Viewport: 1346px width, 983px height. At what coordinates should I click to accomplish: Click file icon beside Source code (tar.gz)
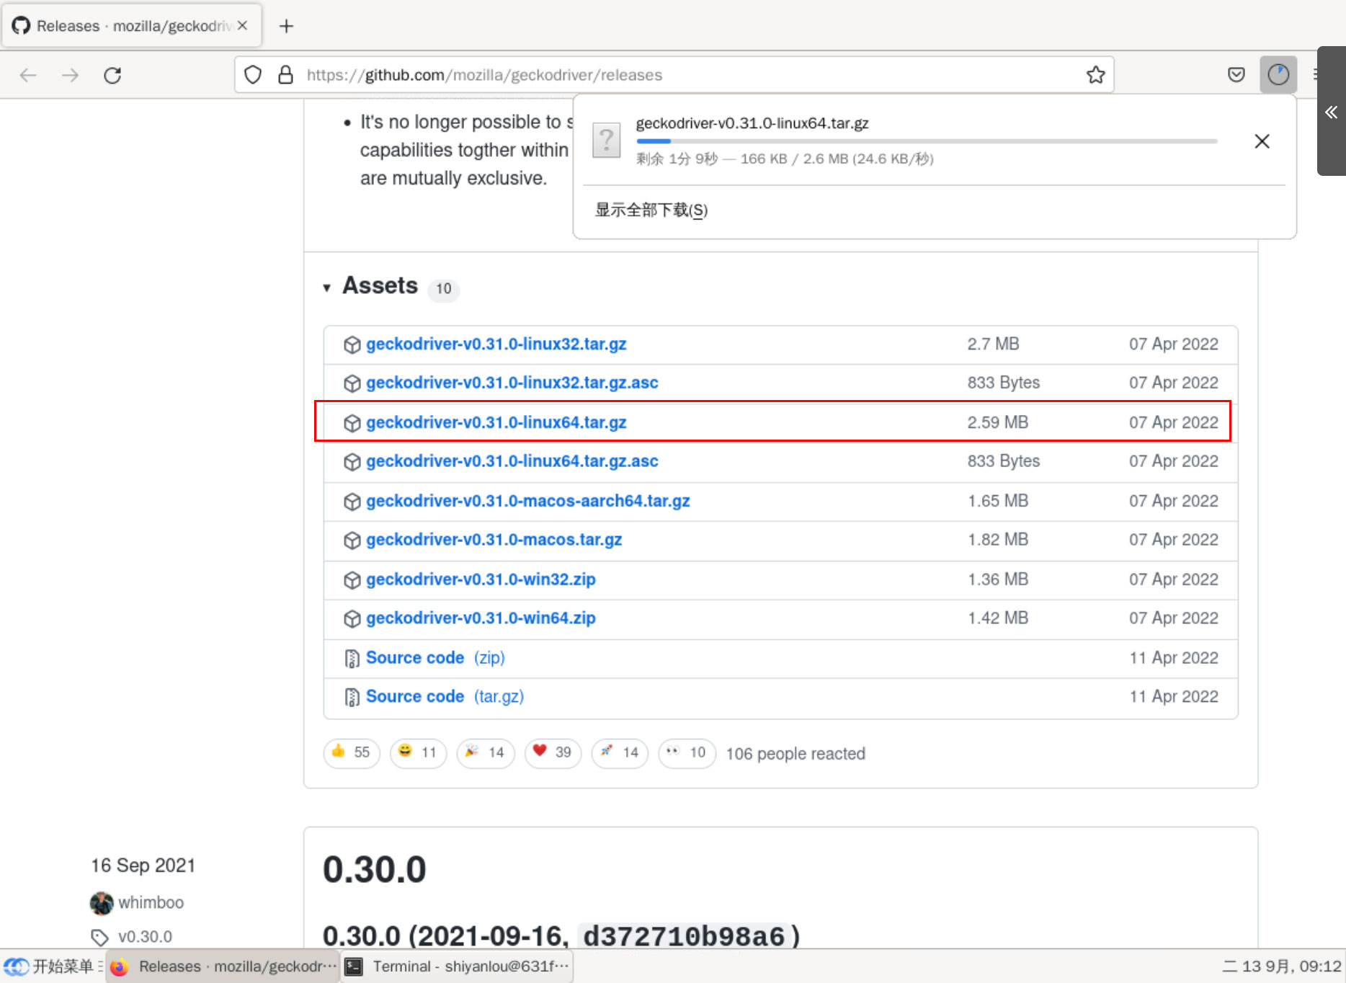[352, 698]
